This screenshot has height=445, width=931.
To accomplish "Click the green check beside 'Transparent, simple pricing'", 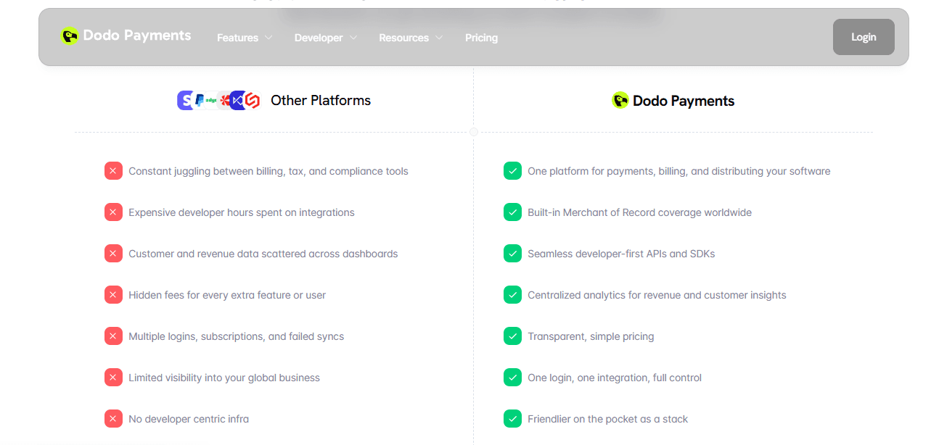I will [512, 336].
